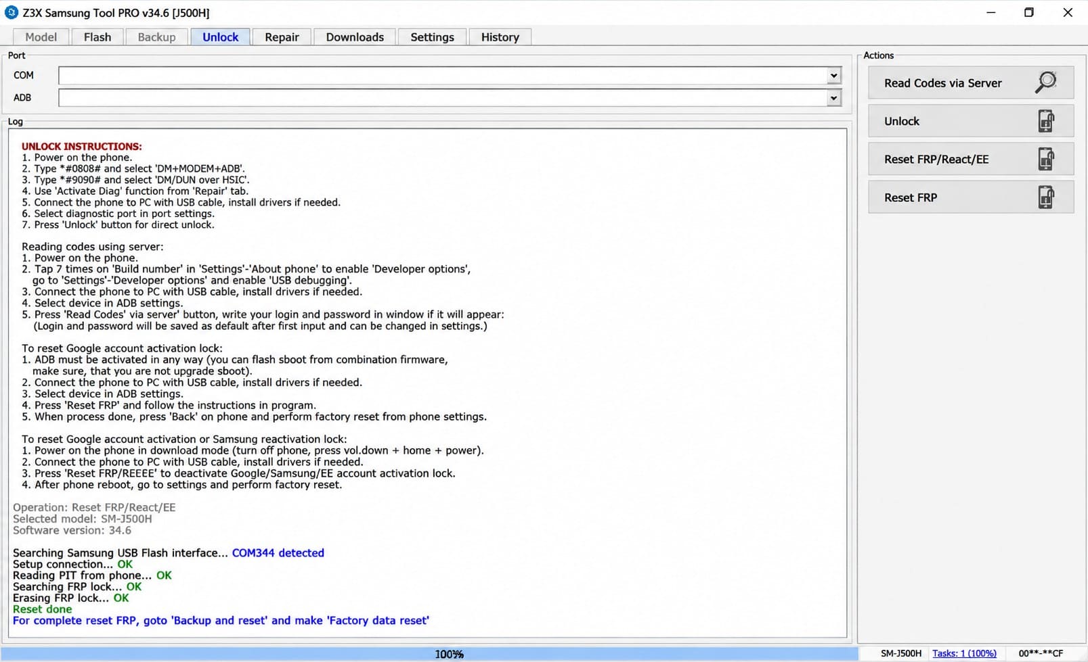Click 'Operation: Reset FRP/React/EE' log line

click(94, 507)
